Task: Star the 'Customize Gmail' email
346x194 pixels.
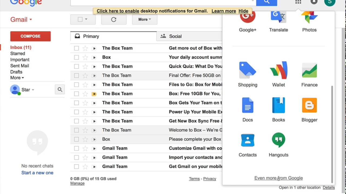Action: (x=85, y=148)
